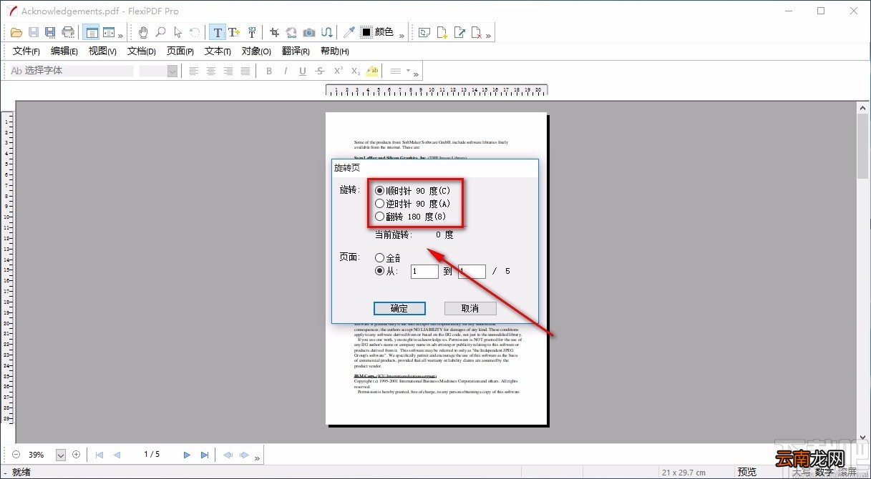Select the Hand tool
The image size is (871, 479).
click(x=143, y=32)
